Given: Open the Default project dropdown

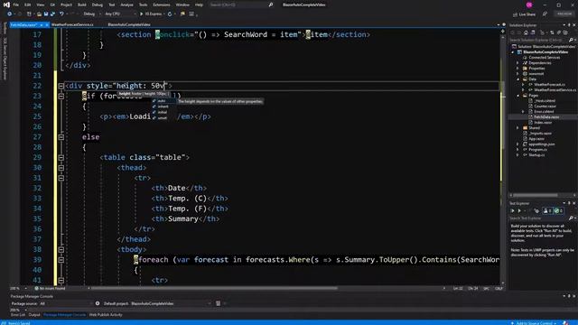Looking at the screenshot, I should point(171,303).
